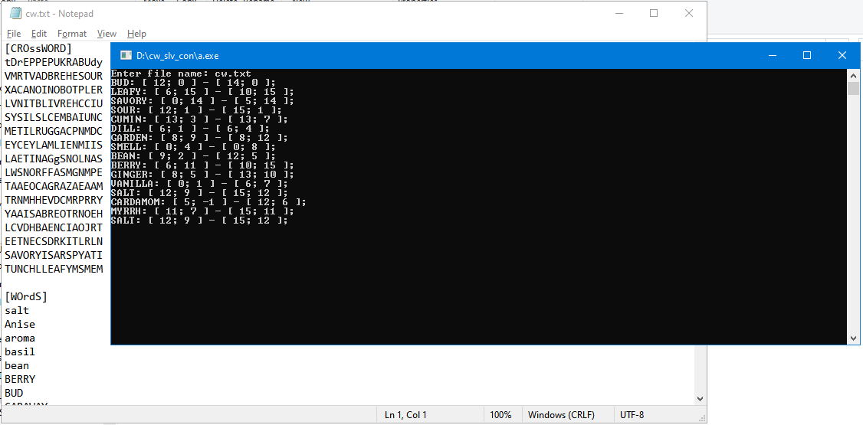
Task: Click the lowercase word 'bean' in Notepad
Action: (x=17, y=365)
